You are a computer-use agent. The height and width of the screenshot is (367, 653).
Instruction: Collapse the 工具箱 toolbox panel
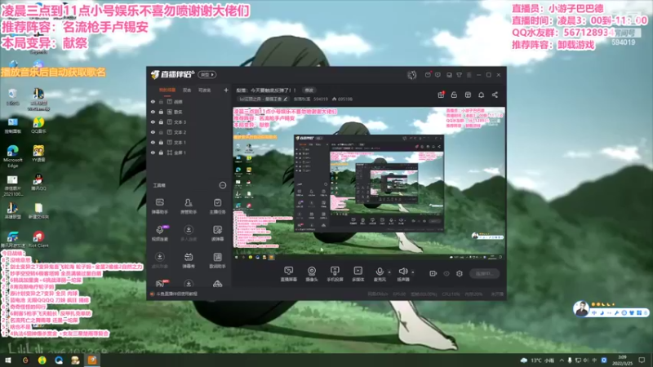click(223, 185)
